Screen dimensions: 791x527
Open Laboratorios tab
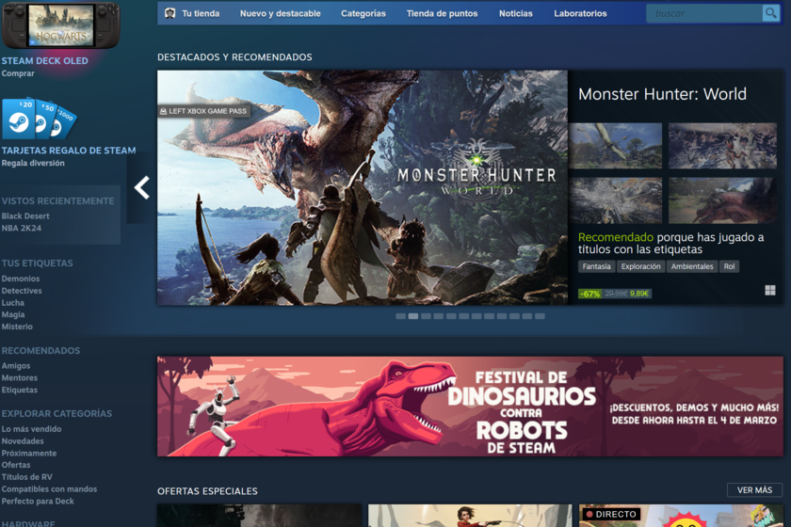tap(580, 13)
